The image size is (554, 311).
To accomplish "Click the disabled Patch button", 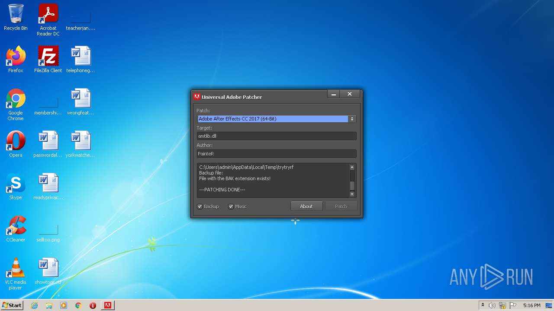I will click(x=341, y=206).
